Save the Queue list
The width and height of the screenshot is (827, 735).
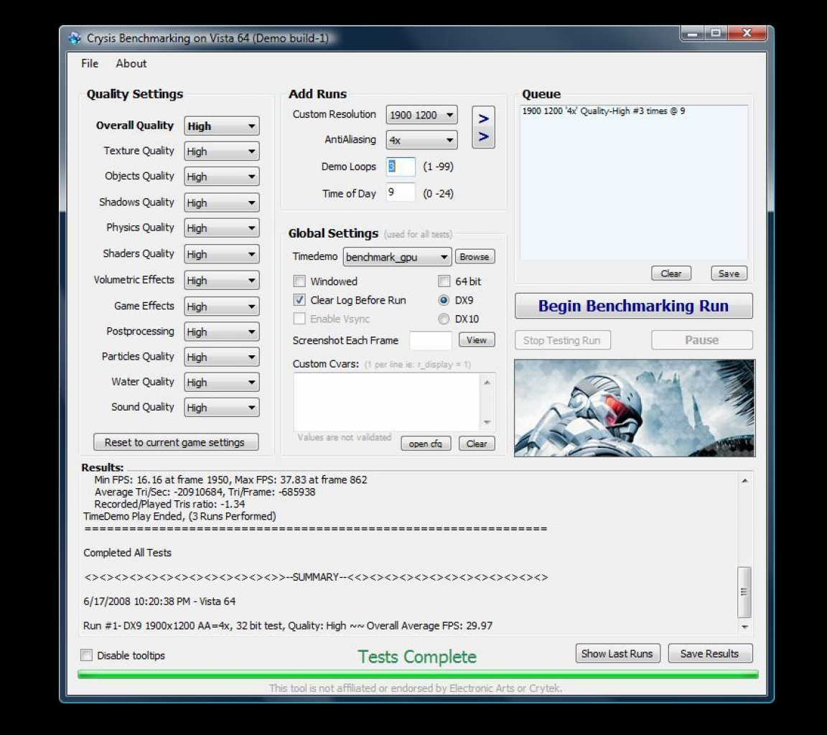click(729, 273)
